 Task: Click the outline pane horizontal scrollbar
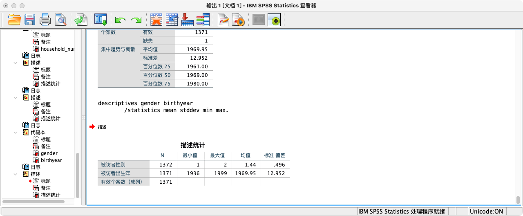[x=34, y=202]
